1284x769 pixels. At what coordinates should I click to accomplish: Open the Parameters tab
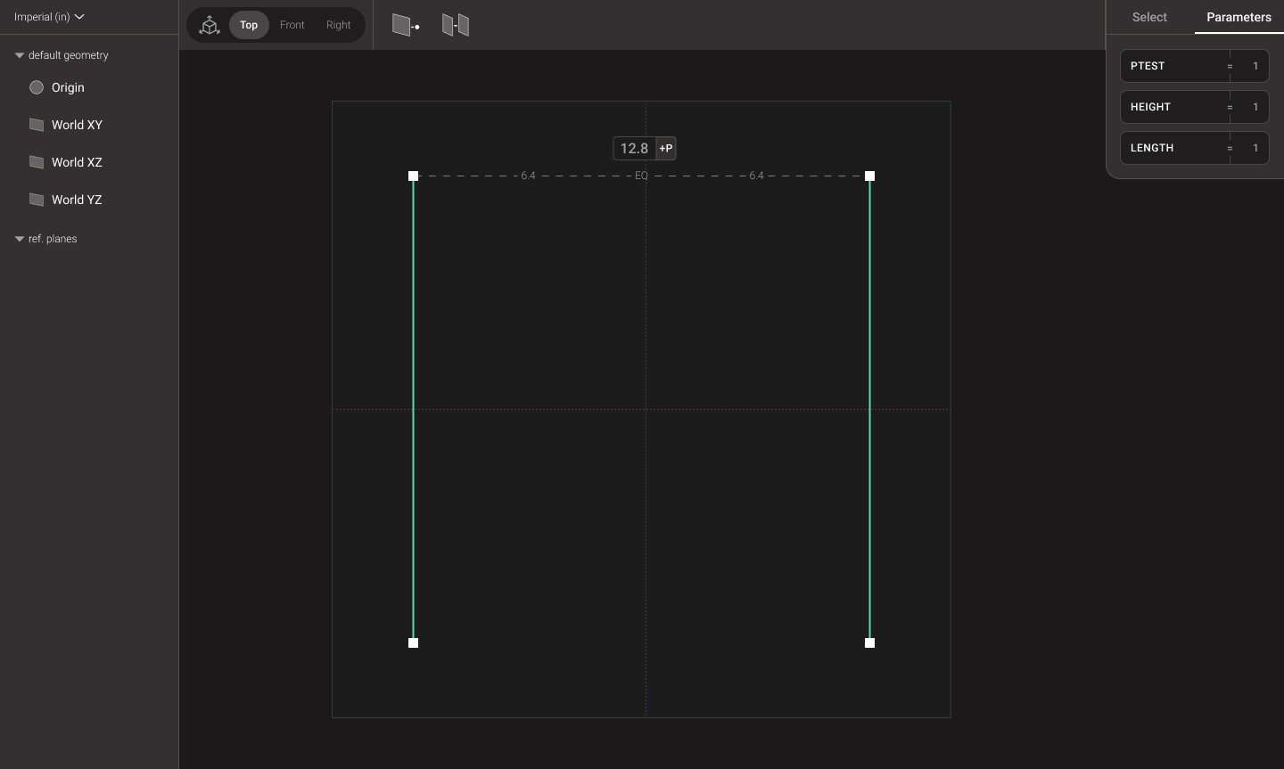pos(1239,17)
